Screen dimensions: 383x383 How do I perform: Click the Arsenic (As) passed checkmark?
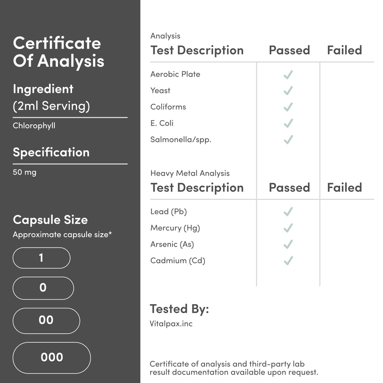coord(288,244)
